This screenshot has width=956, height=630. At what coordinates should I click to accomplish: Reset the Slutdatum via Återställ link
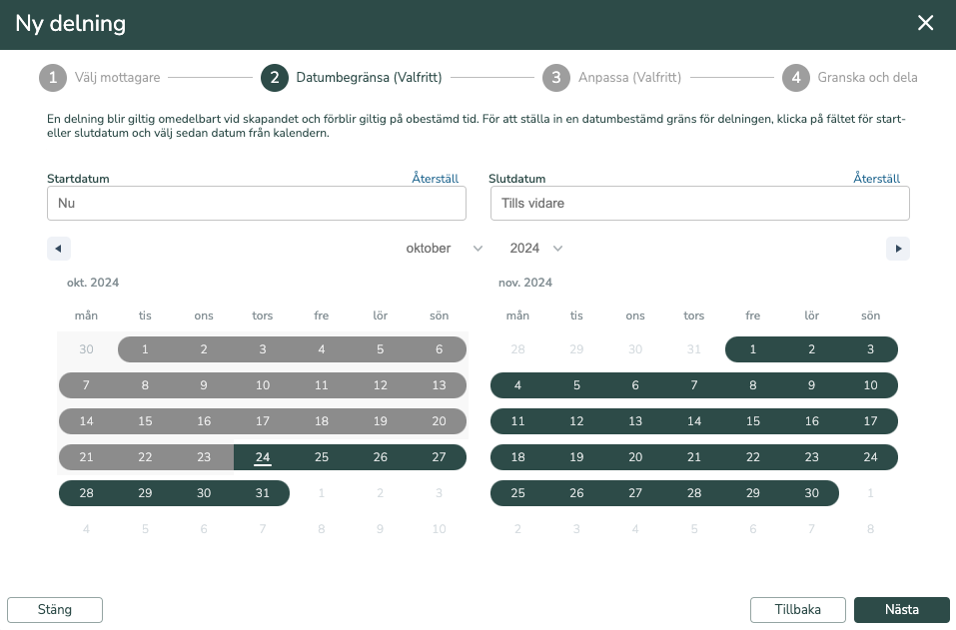(x=876, y=179)
